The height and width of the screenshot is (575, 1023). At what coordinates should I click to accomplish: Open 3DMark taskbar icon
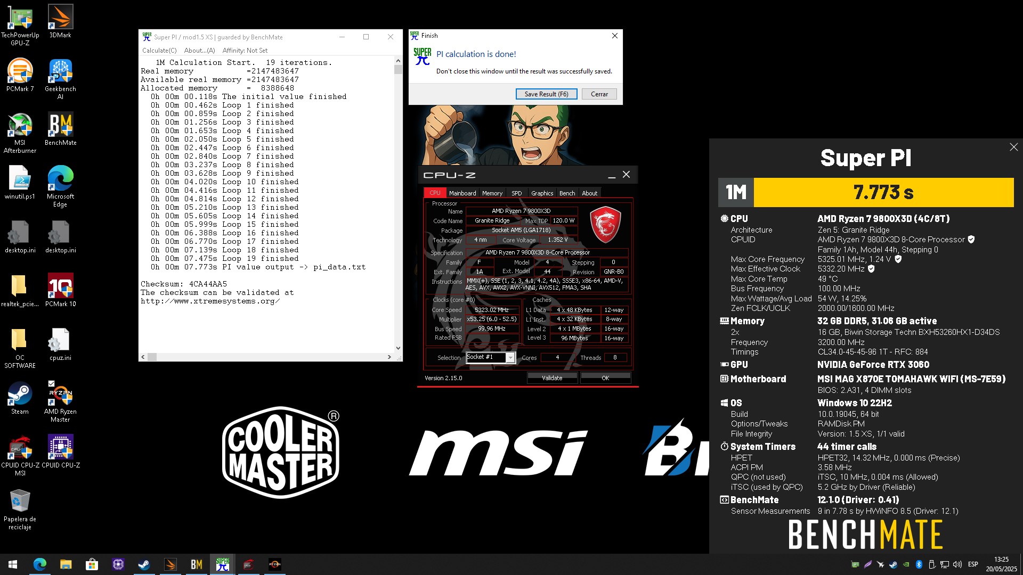point(170,564)
